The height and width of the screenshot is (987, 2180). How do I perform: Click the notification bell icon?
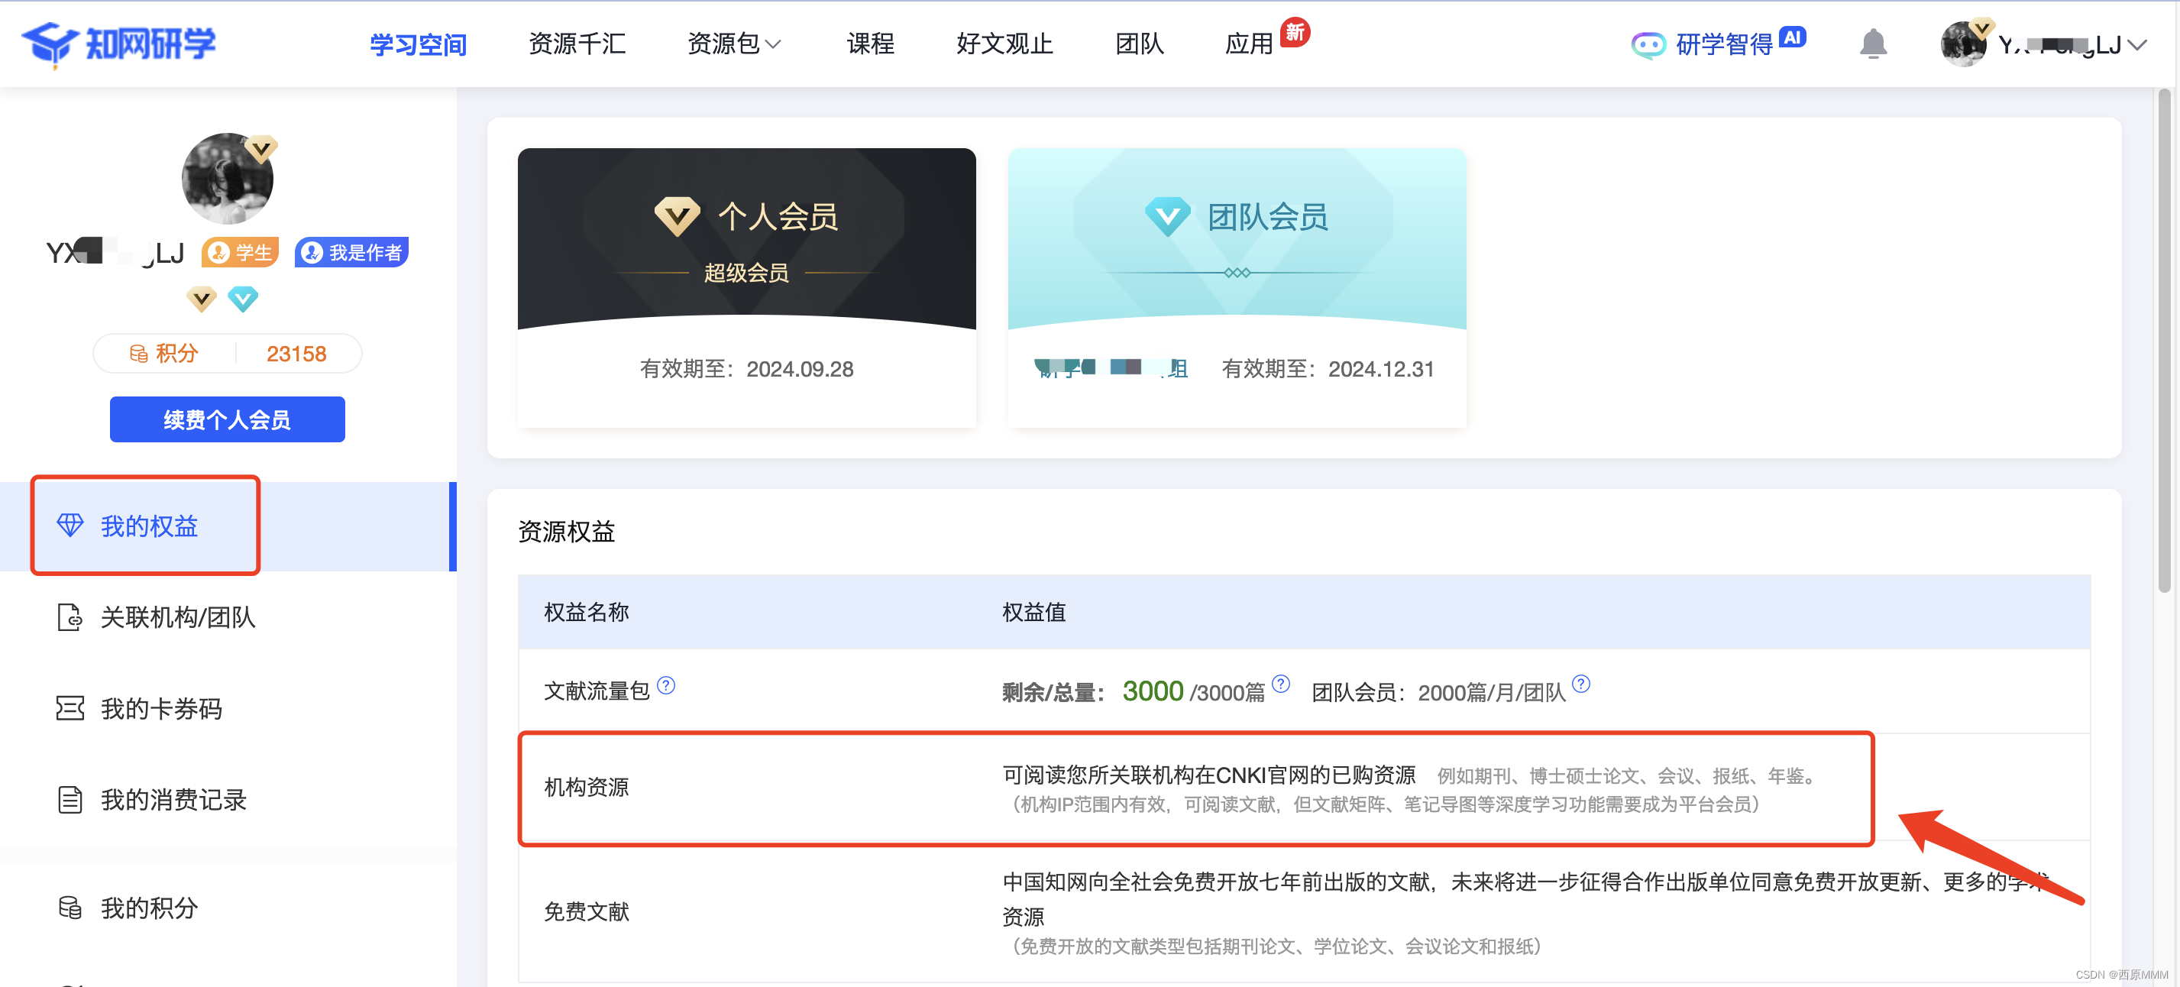point(1872,44)
